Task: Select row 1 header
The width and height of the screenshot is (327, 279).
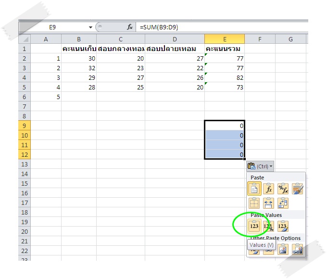Action: click(x=25, y=49)
